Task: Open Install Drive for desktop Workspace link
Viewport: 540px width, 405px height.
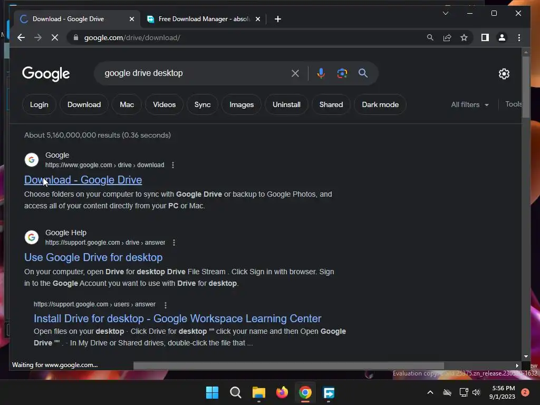Action: pos(177,319)
